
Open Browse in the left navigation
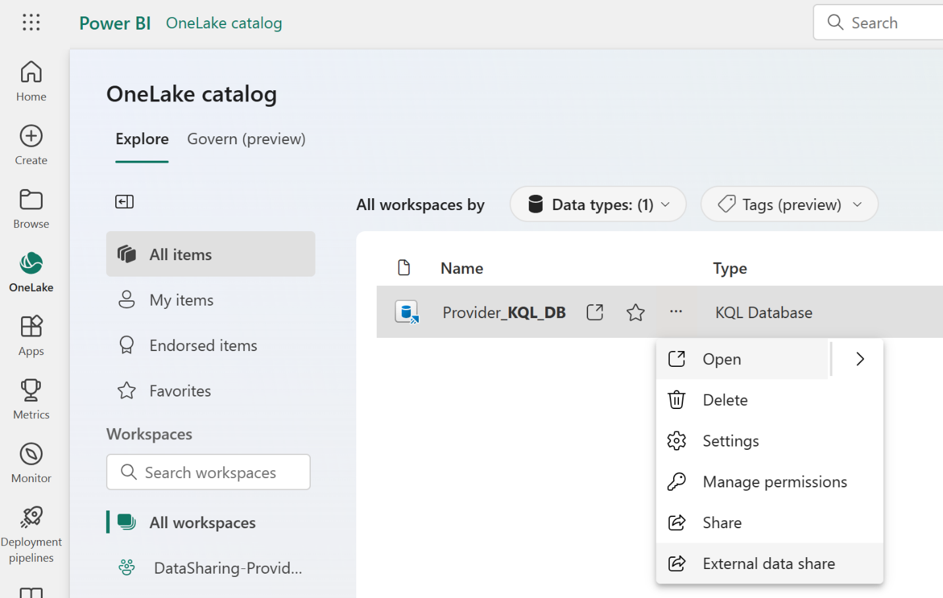[31, 209]
